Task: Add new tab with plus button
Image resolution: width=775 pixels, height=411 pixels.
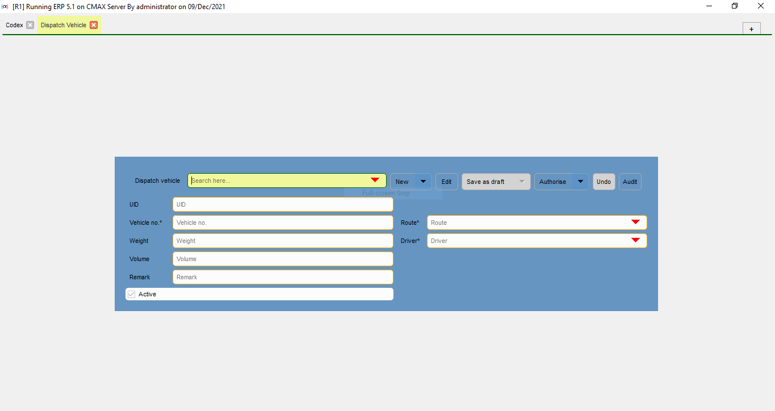Action: point(751,29)
